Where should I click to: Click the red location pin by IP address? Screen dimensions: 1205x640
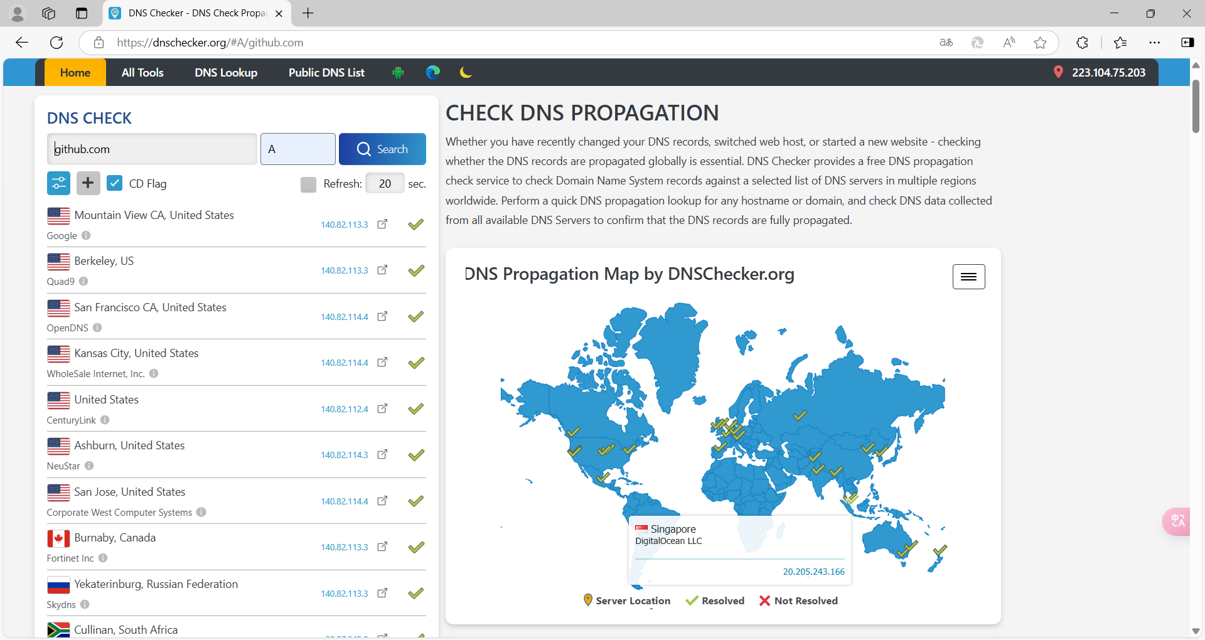tap(1058, 72)
